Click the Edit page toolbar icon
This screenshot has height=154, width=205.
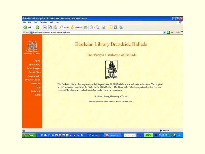pos(103,27)
